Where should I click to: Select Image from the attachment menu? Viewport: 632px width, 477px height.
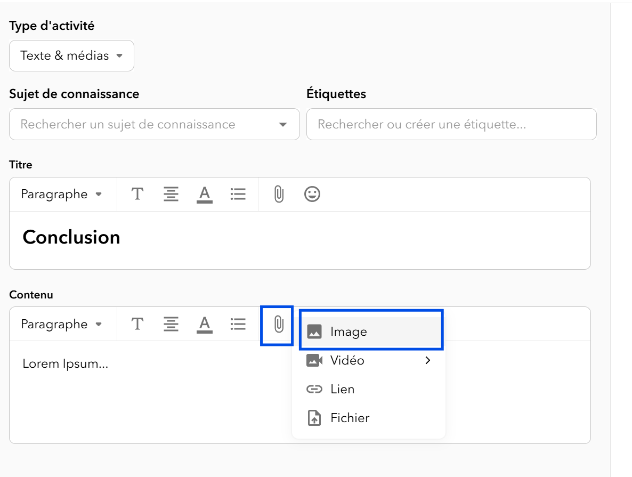(368, 332)
